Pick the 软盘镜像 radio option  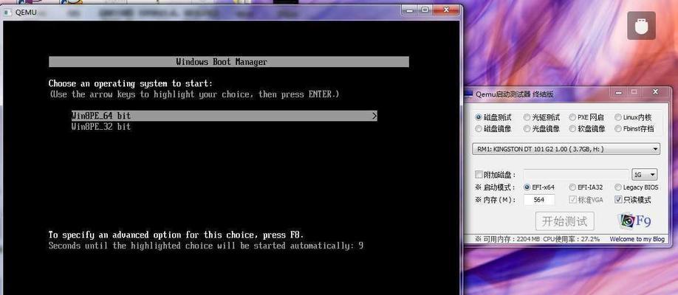[587, 129]
